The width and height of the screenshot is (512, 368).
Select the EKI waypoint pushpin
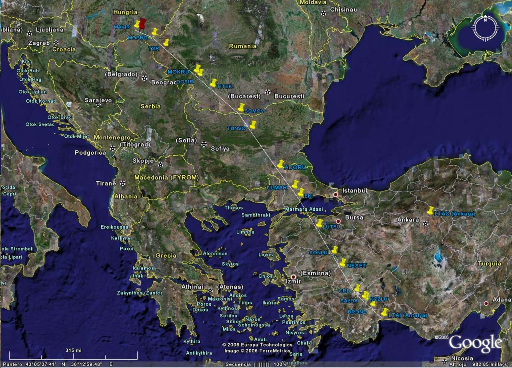click(301, 192)
